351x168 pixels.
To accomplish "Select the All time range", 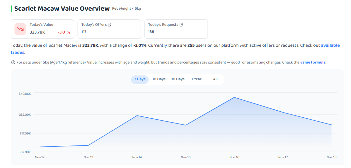I will pos(215,79).
